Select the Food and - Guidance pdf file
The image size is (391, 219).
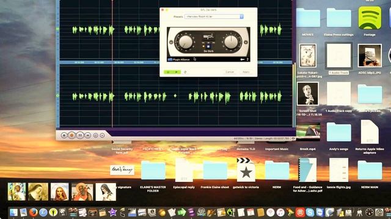click(x=308, y=170)
